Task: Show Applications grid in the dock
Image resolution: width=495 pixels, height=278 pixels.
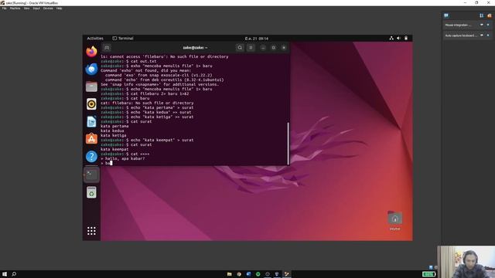Action: 91,231
